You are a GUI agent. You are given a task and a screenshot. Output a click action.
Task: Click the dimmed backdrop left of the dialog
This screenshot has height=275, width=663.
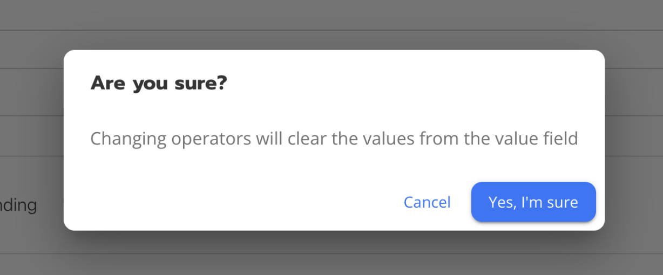(31, 140)
